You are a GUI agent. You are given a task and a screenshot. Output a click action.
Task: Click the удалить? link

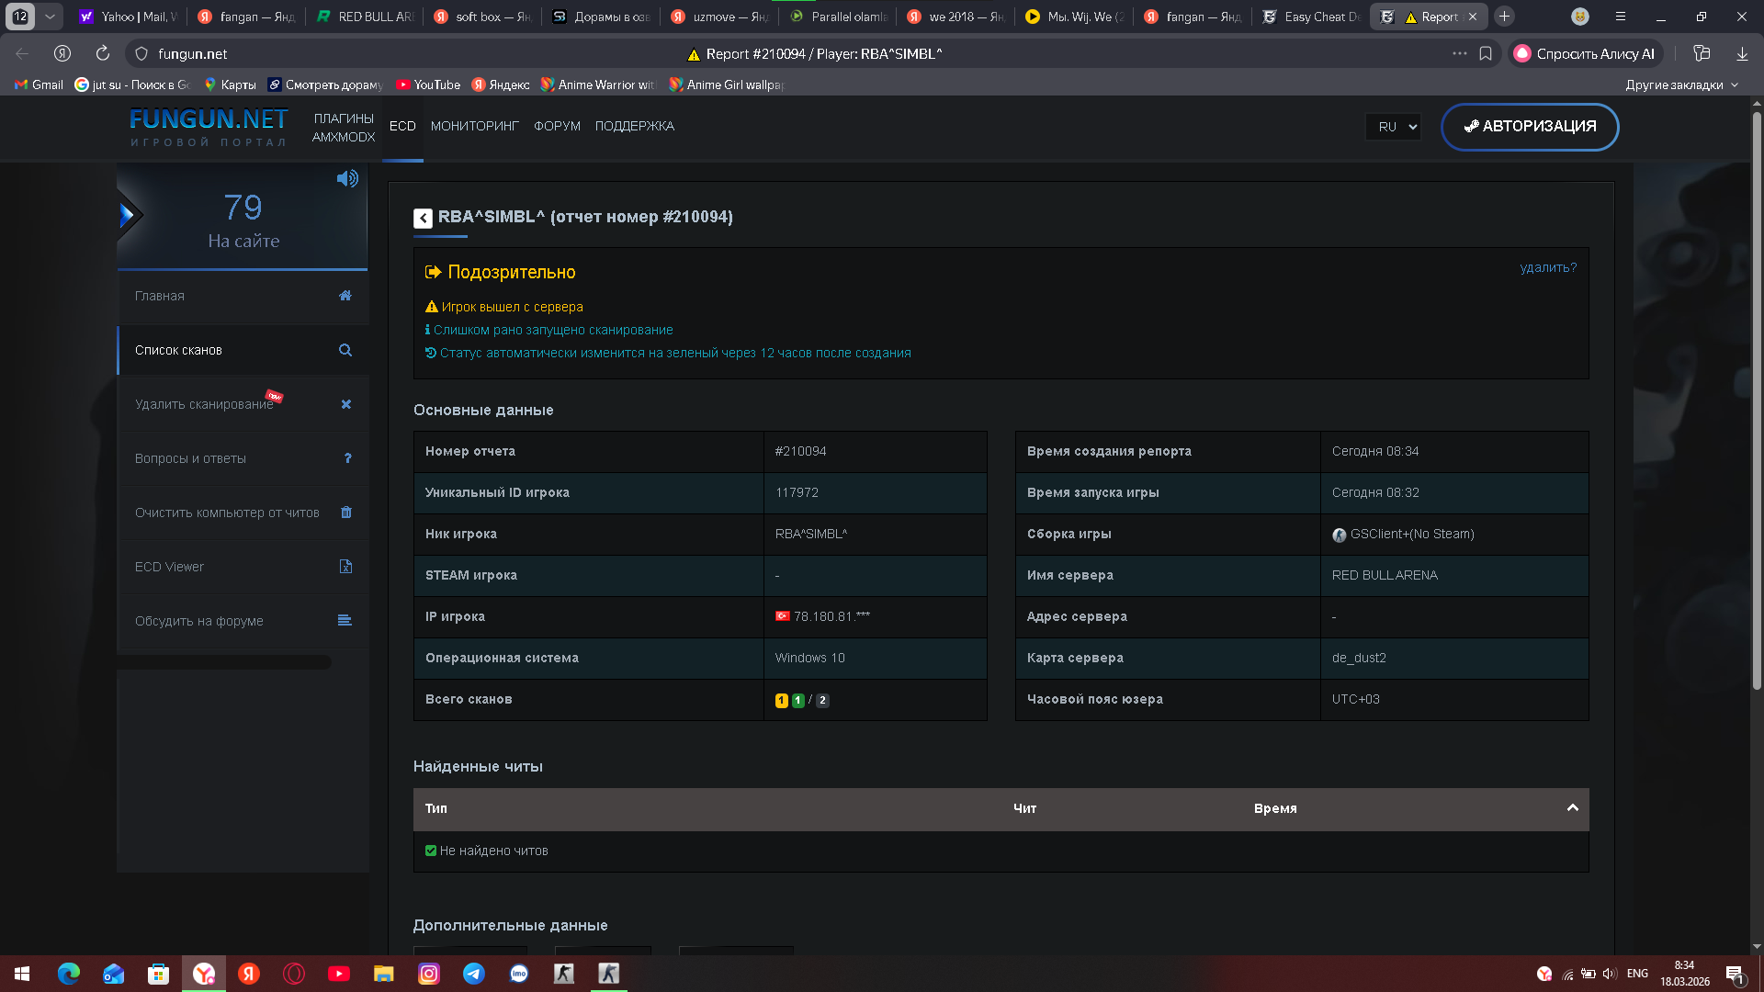coord(1548,267)
